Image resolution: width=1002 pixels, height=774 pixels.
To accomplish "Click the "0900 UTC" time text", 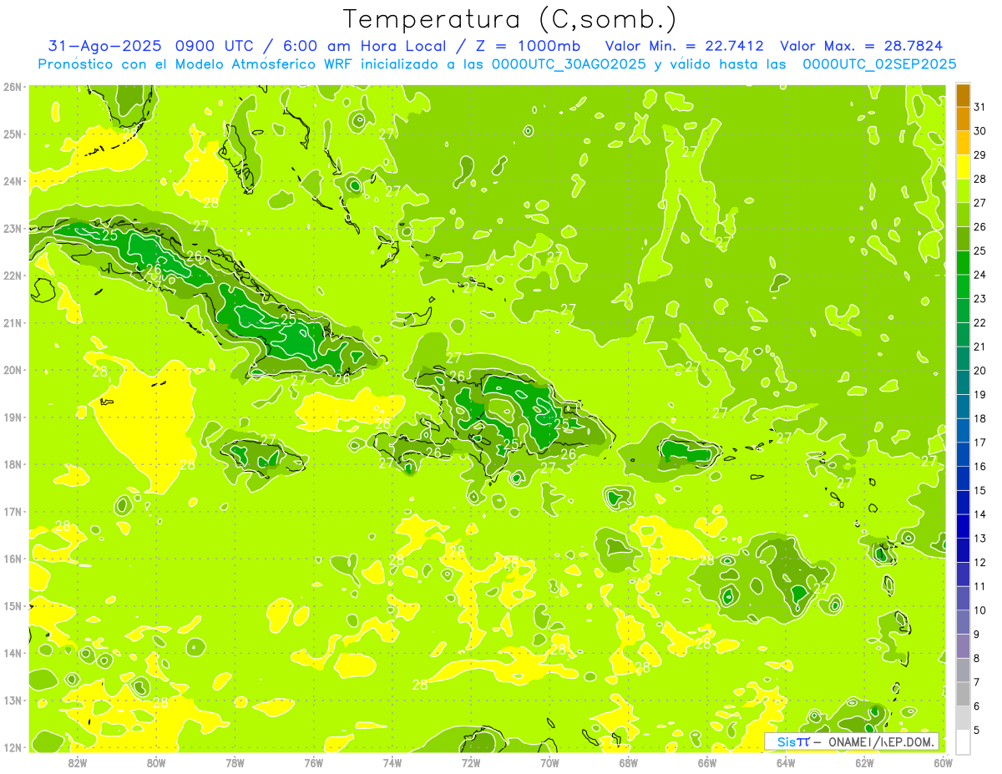I will (214, 47).
